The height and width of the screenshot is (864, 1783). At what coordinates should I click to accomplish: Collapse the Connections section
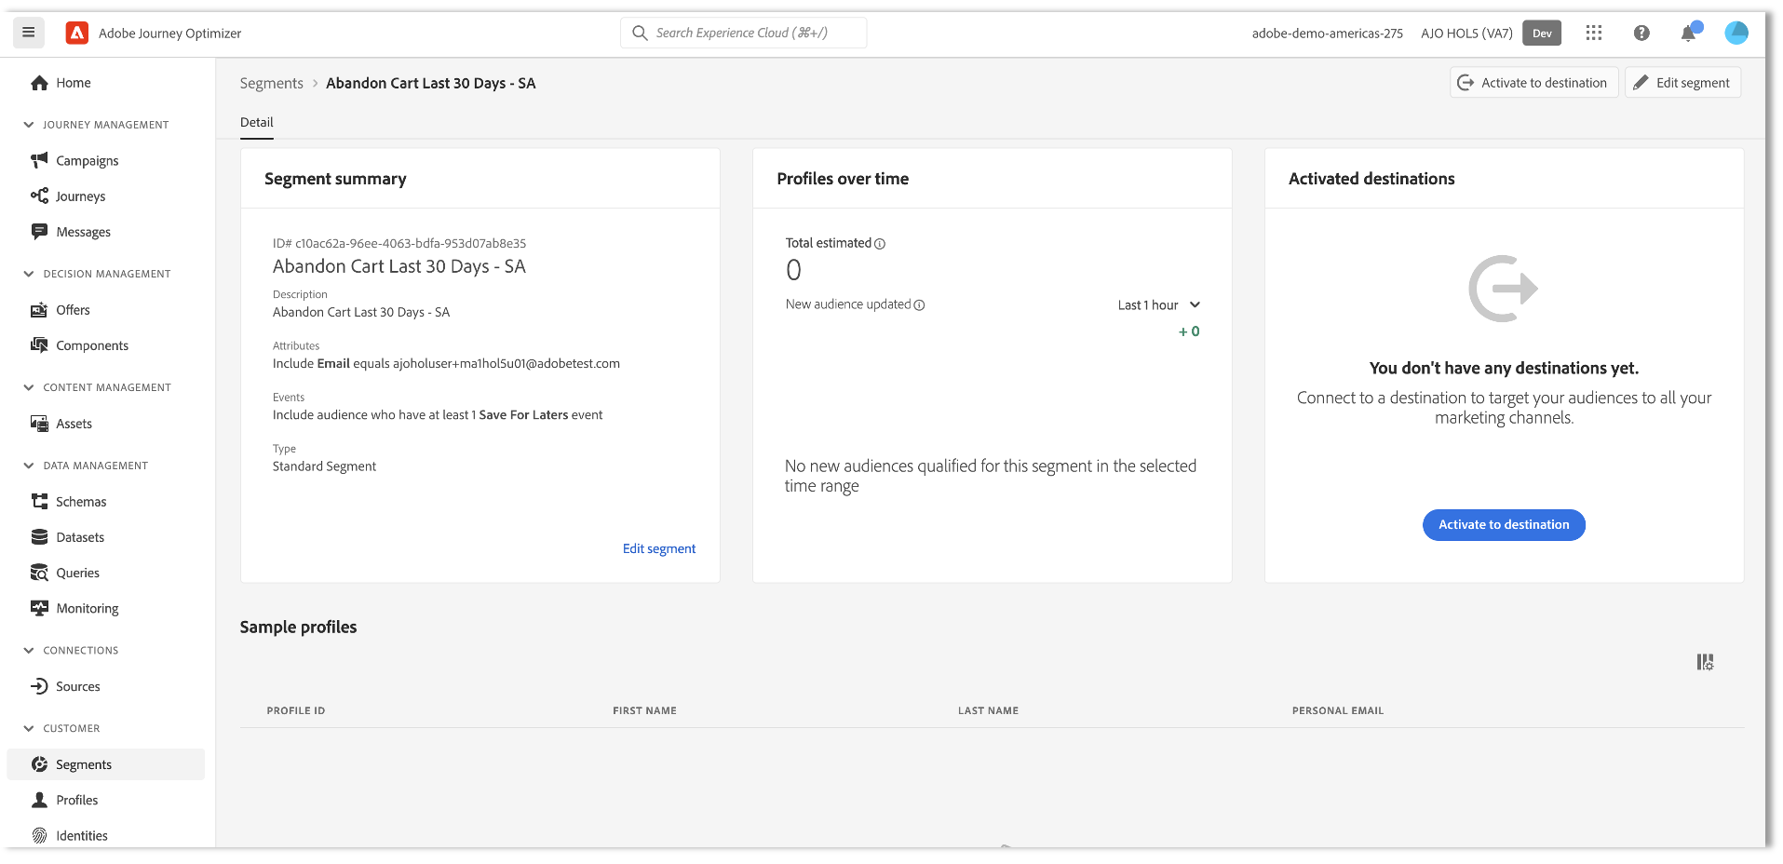pyautogui.click(x=29, y=651)
